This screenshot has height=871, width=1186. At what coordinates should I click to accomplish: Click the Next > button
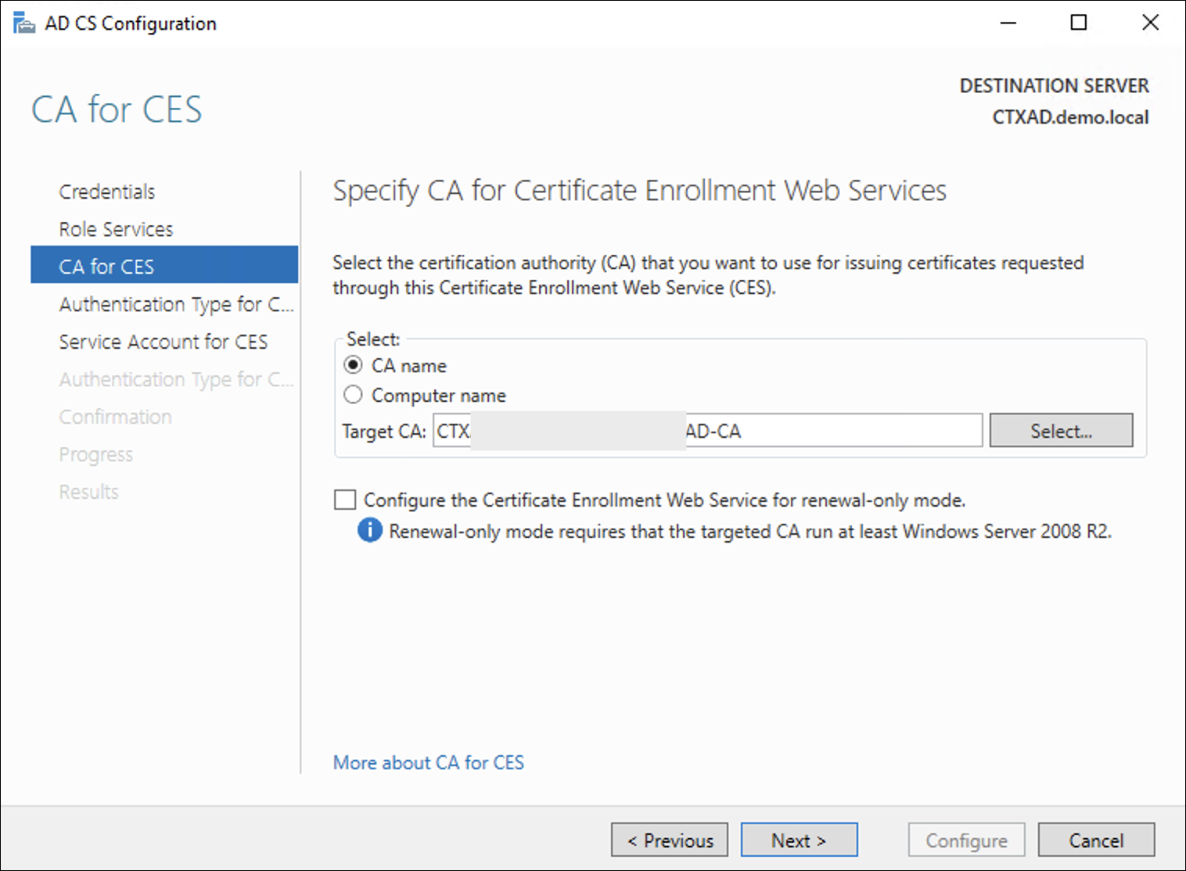click(x=799, y=841)
